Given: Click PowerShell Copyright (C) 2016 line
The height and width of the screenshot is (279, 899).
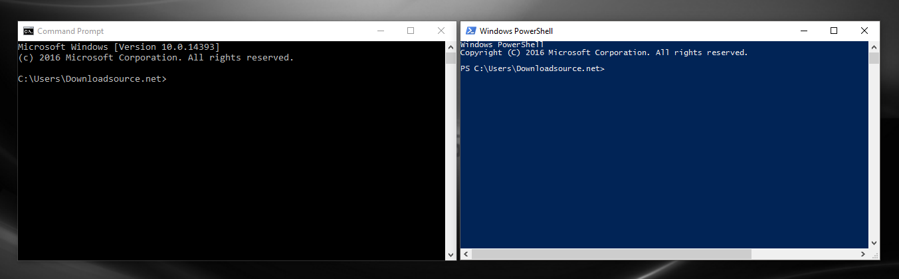Looking at the screenshot, I should [x=604, y=52].
